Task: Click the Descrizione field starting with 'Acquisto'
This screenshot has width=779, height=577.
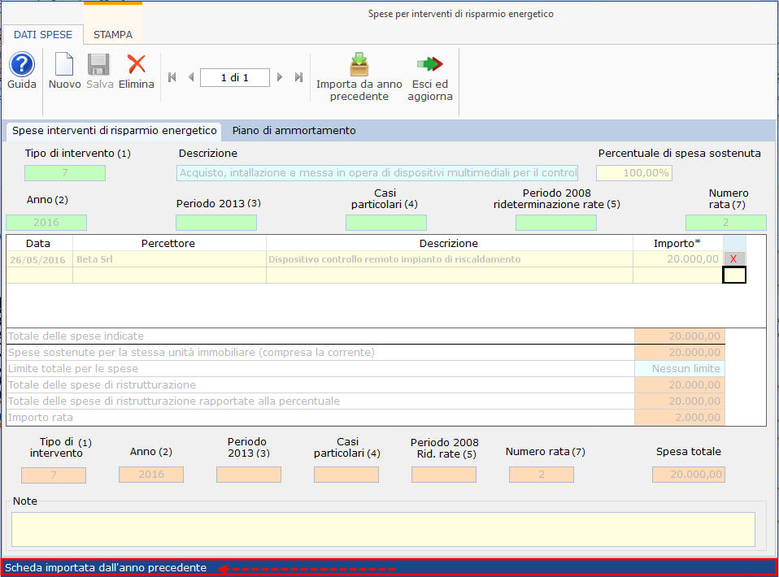Action: (x=377, y=173)
